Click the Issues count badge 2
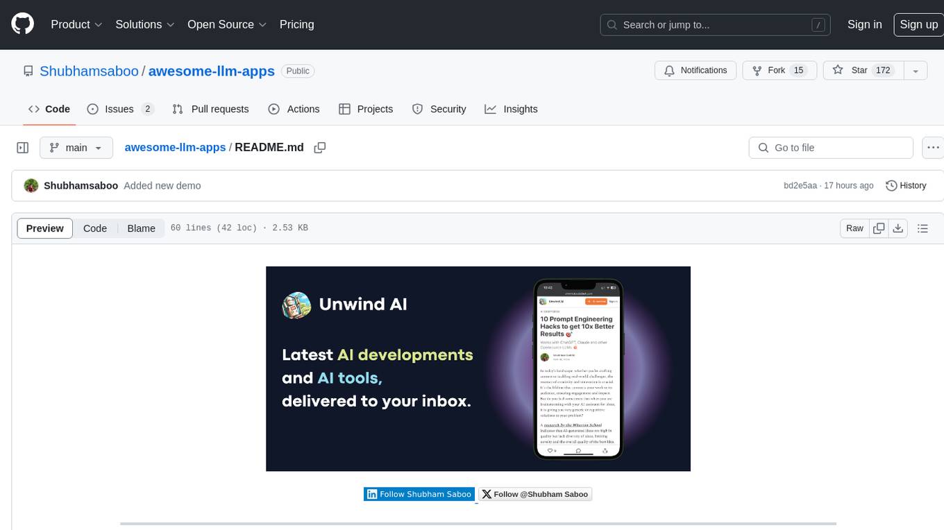 pos(147,109)
